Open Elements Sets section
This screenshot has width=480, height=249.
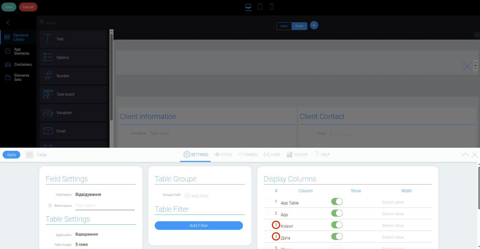(x=18, y=77)
